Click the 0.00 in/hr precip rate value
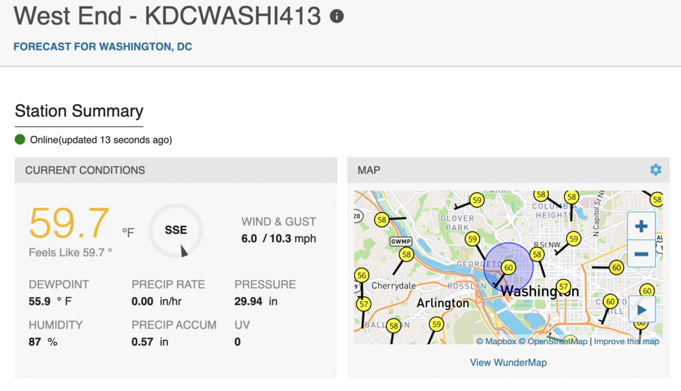Viewport: 681px width, 391px height. pos(157,301)
